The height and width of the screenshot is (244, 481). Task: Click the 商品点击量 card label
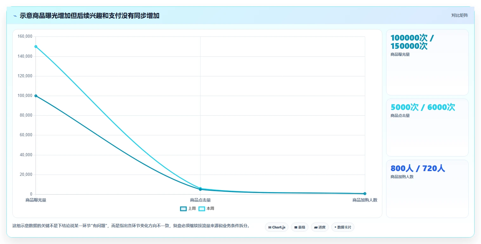pos(400,116)
